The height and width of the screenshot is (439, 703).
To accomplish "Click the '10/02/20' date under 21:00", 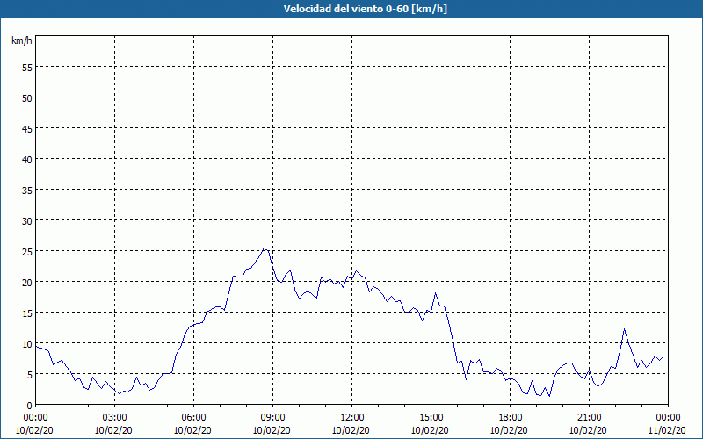I will 588,430.
